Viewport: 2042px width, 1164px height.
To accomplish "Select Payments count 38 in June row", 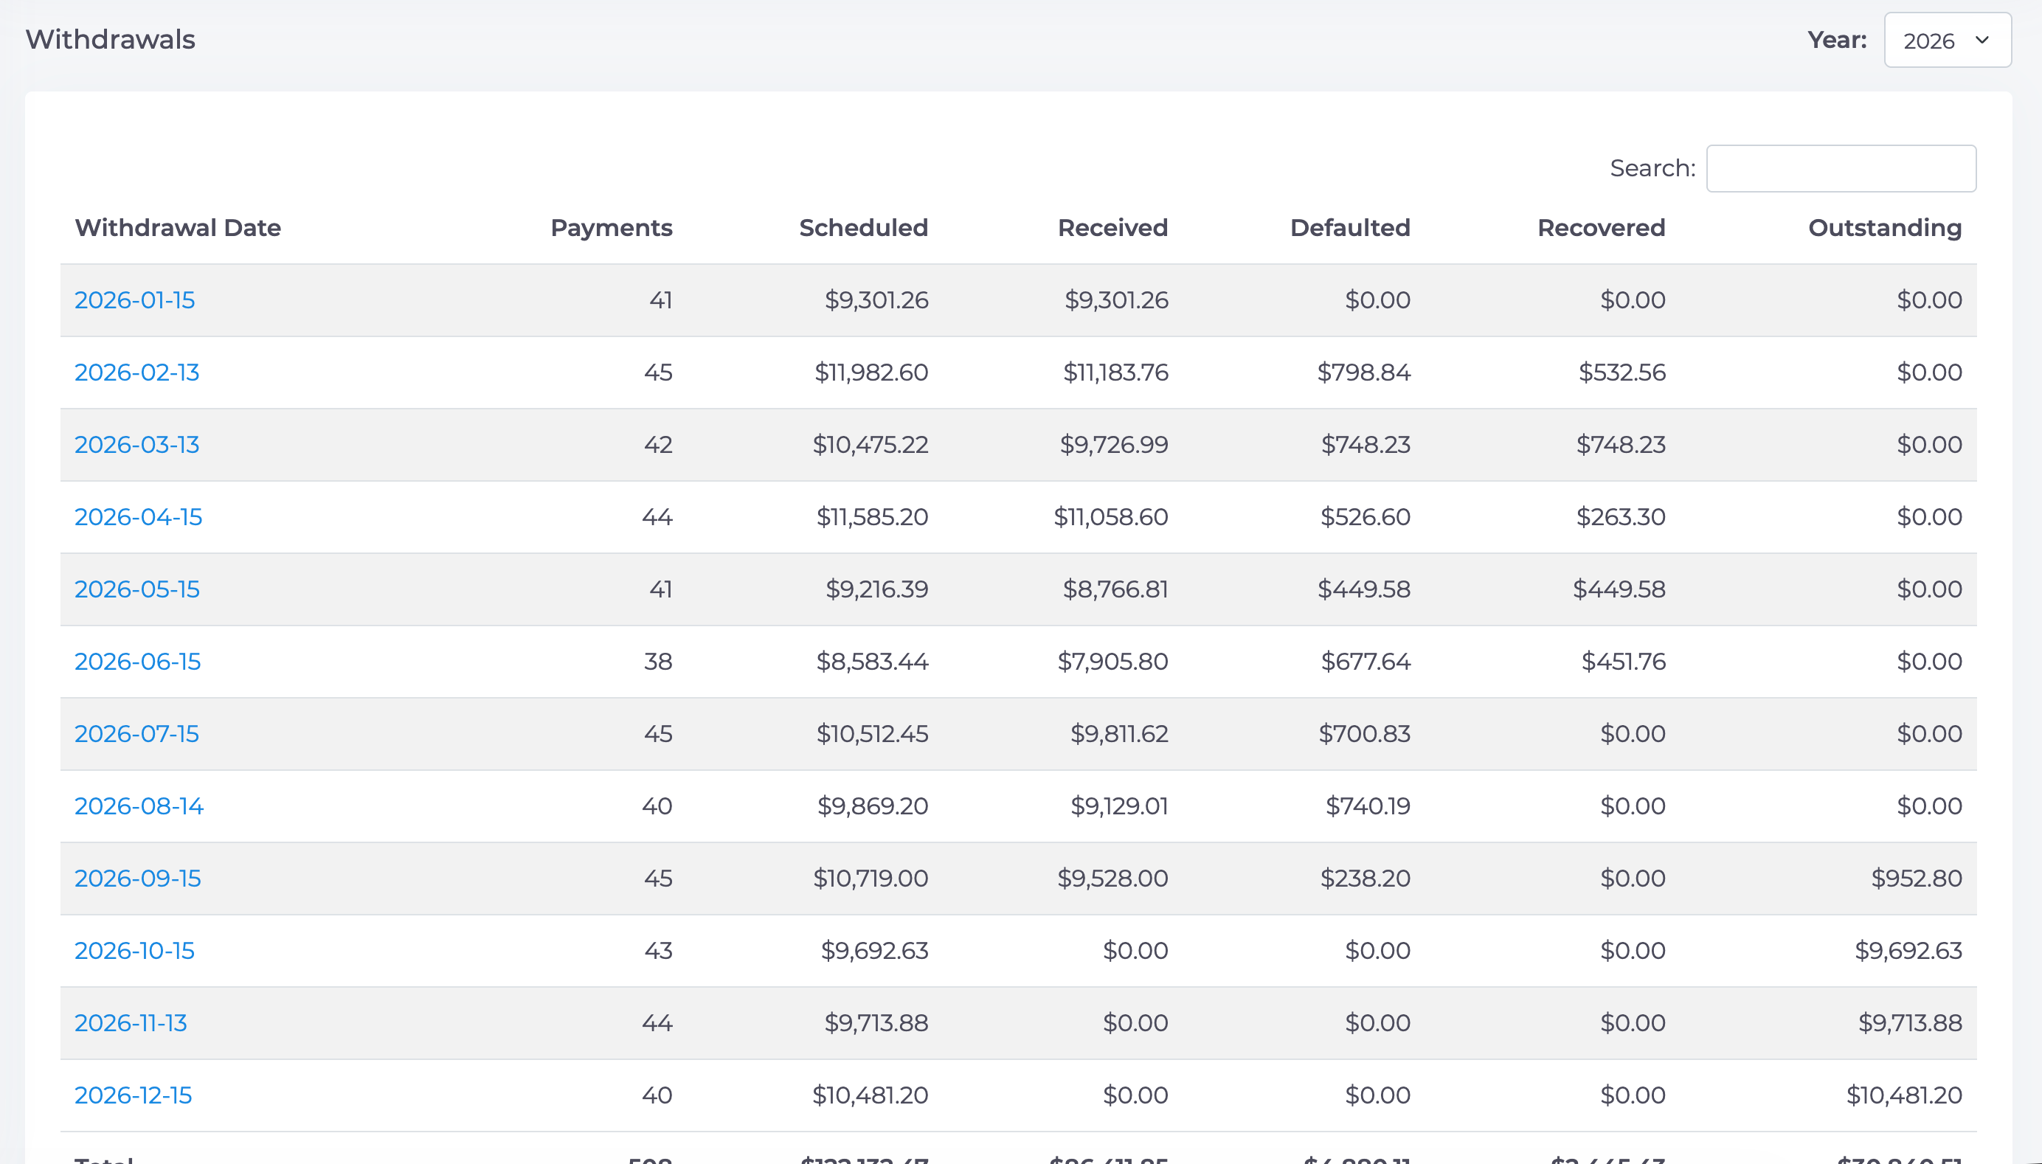I will pos(658,661).
